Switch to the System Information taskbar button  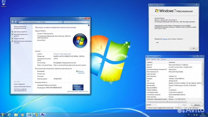pyautogui.click(x=43, y=115)
